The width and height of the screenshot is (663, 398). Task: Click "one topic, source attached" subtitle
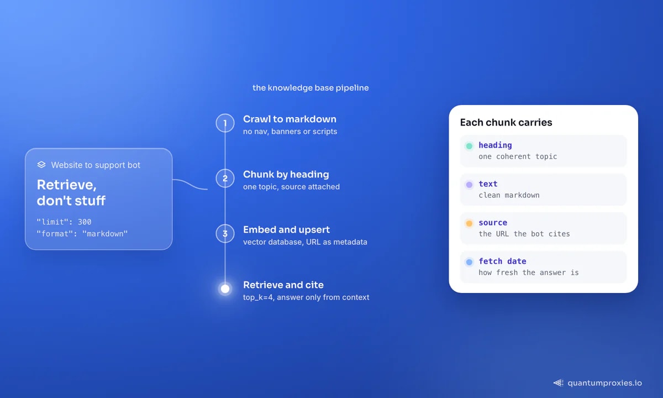coord(291,187)
